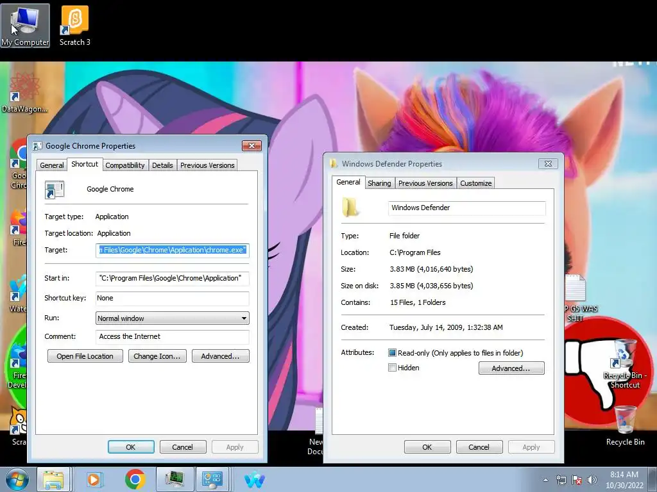
Task: Close the Google Chrome Properties window
Action: click(252, 145)
